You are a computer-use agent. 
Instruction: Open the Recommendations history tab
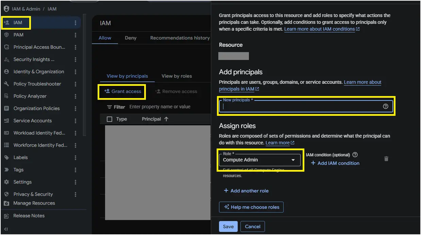(x=180, y=38)
